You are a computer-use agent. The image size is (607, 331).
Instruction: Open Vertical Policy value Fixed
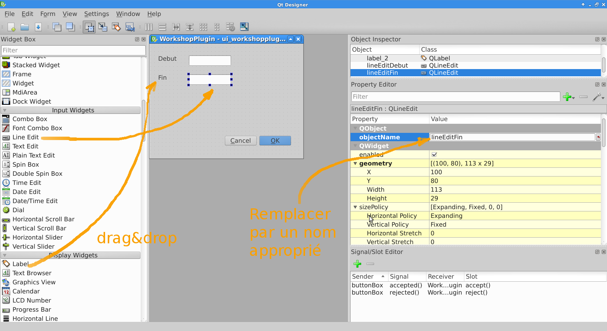point(515,225)
